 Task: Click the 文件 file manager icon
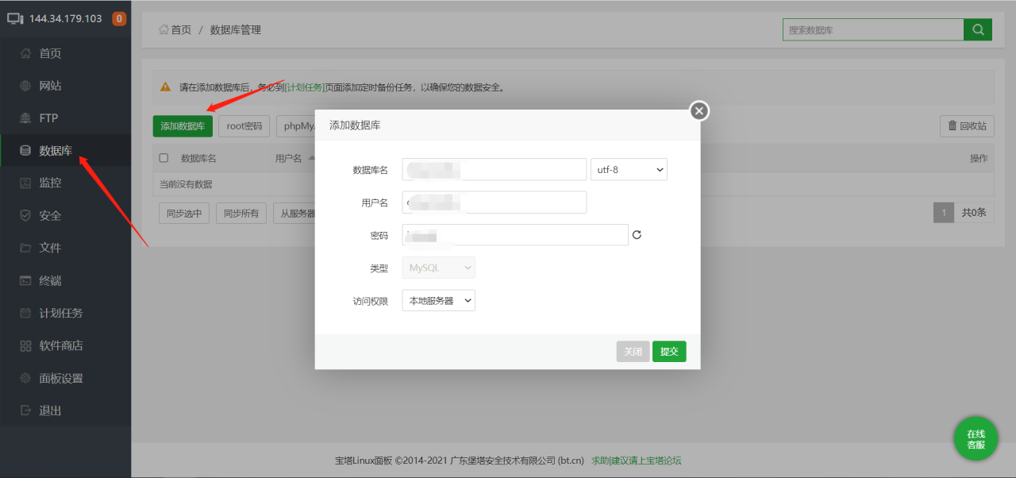point(27,247)
